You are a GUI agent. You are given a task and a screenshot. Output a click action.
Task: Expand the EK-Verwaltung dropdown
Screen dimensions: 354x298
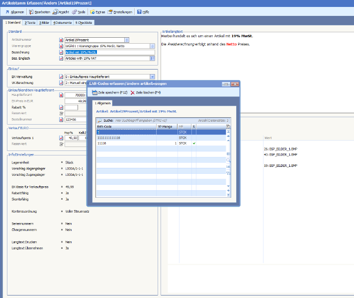153,76
